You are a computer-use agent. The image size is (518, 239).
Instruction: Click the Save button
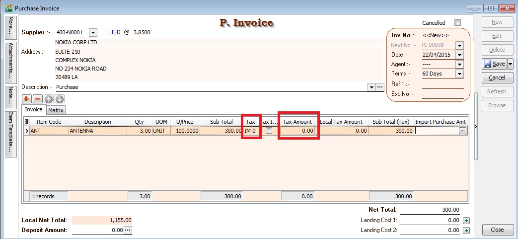(x=494, y=64)
